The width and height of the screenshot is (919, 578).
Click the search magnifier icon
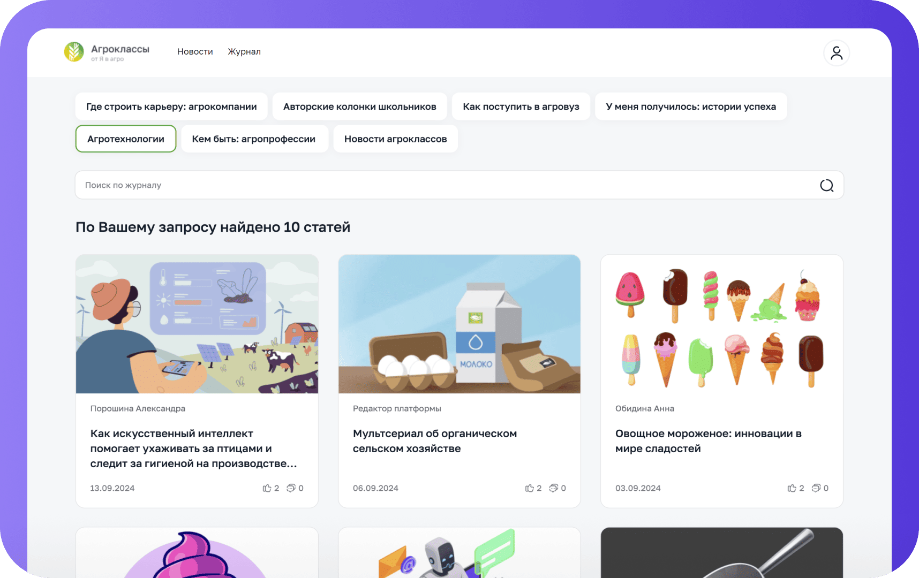(826, 185)
